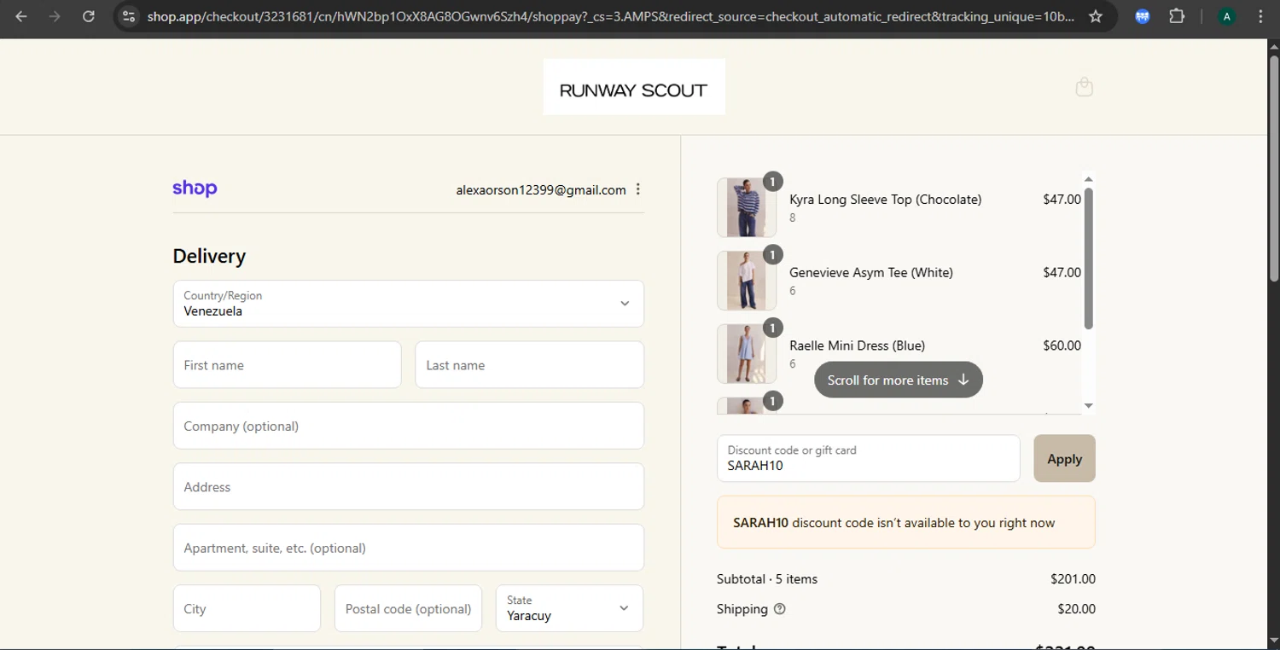Image resolution: width=1280 pixels, height=650 pixels.
Task: Click the item list scroll-up arrow
Action: (1088, 179)
